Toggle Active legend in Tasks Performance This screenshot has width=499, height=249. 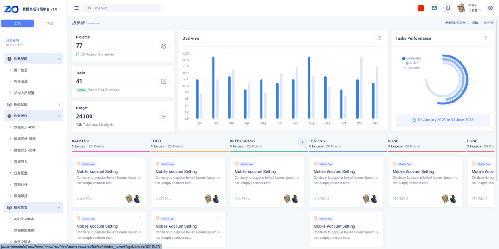click(x=412, y=63)
